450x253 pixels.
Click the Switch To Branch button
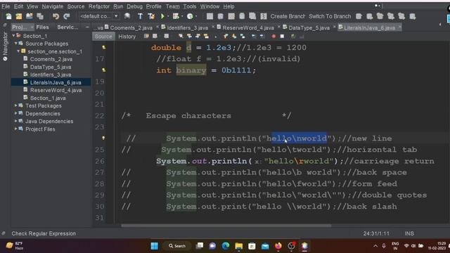pos(330,16)
